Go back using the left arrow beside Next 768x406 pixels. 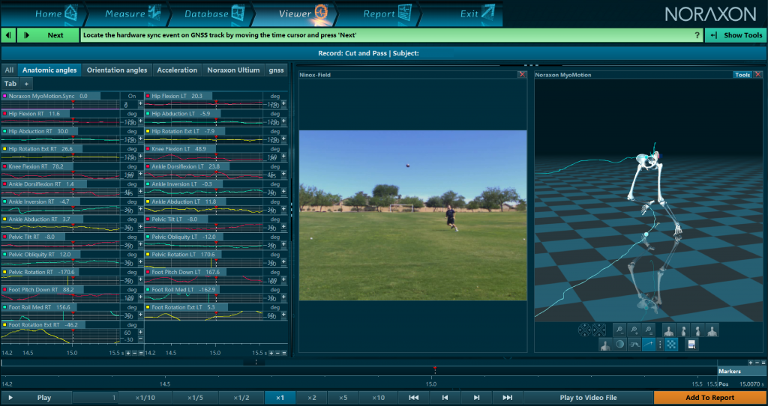pyautogui.click(x=8, y=35)
